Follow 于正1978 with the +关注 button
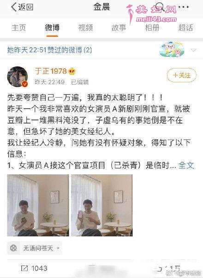203x278 pixels. (x=182, y=75)
